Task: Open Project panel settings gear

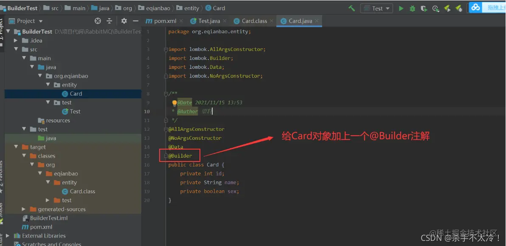Action: click(124, 21)
